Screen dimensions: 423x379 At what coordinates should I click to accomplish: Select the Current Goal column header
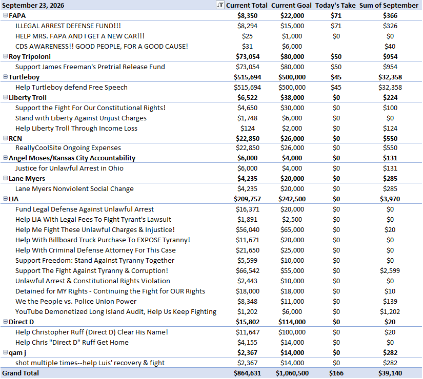(x=291, y=6)
